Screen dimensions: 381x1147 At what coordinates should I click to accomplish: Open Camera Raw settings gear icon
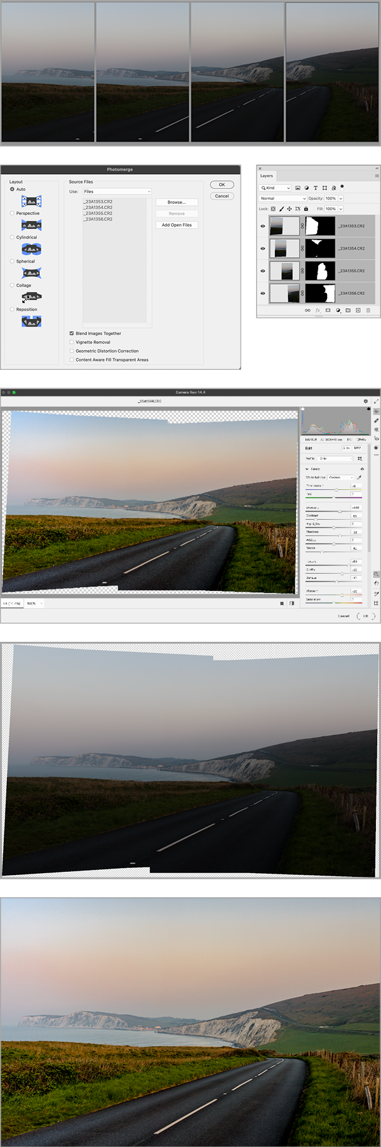pyautogui.click(x=366, y=401)
